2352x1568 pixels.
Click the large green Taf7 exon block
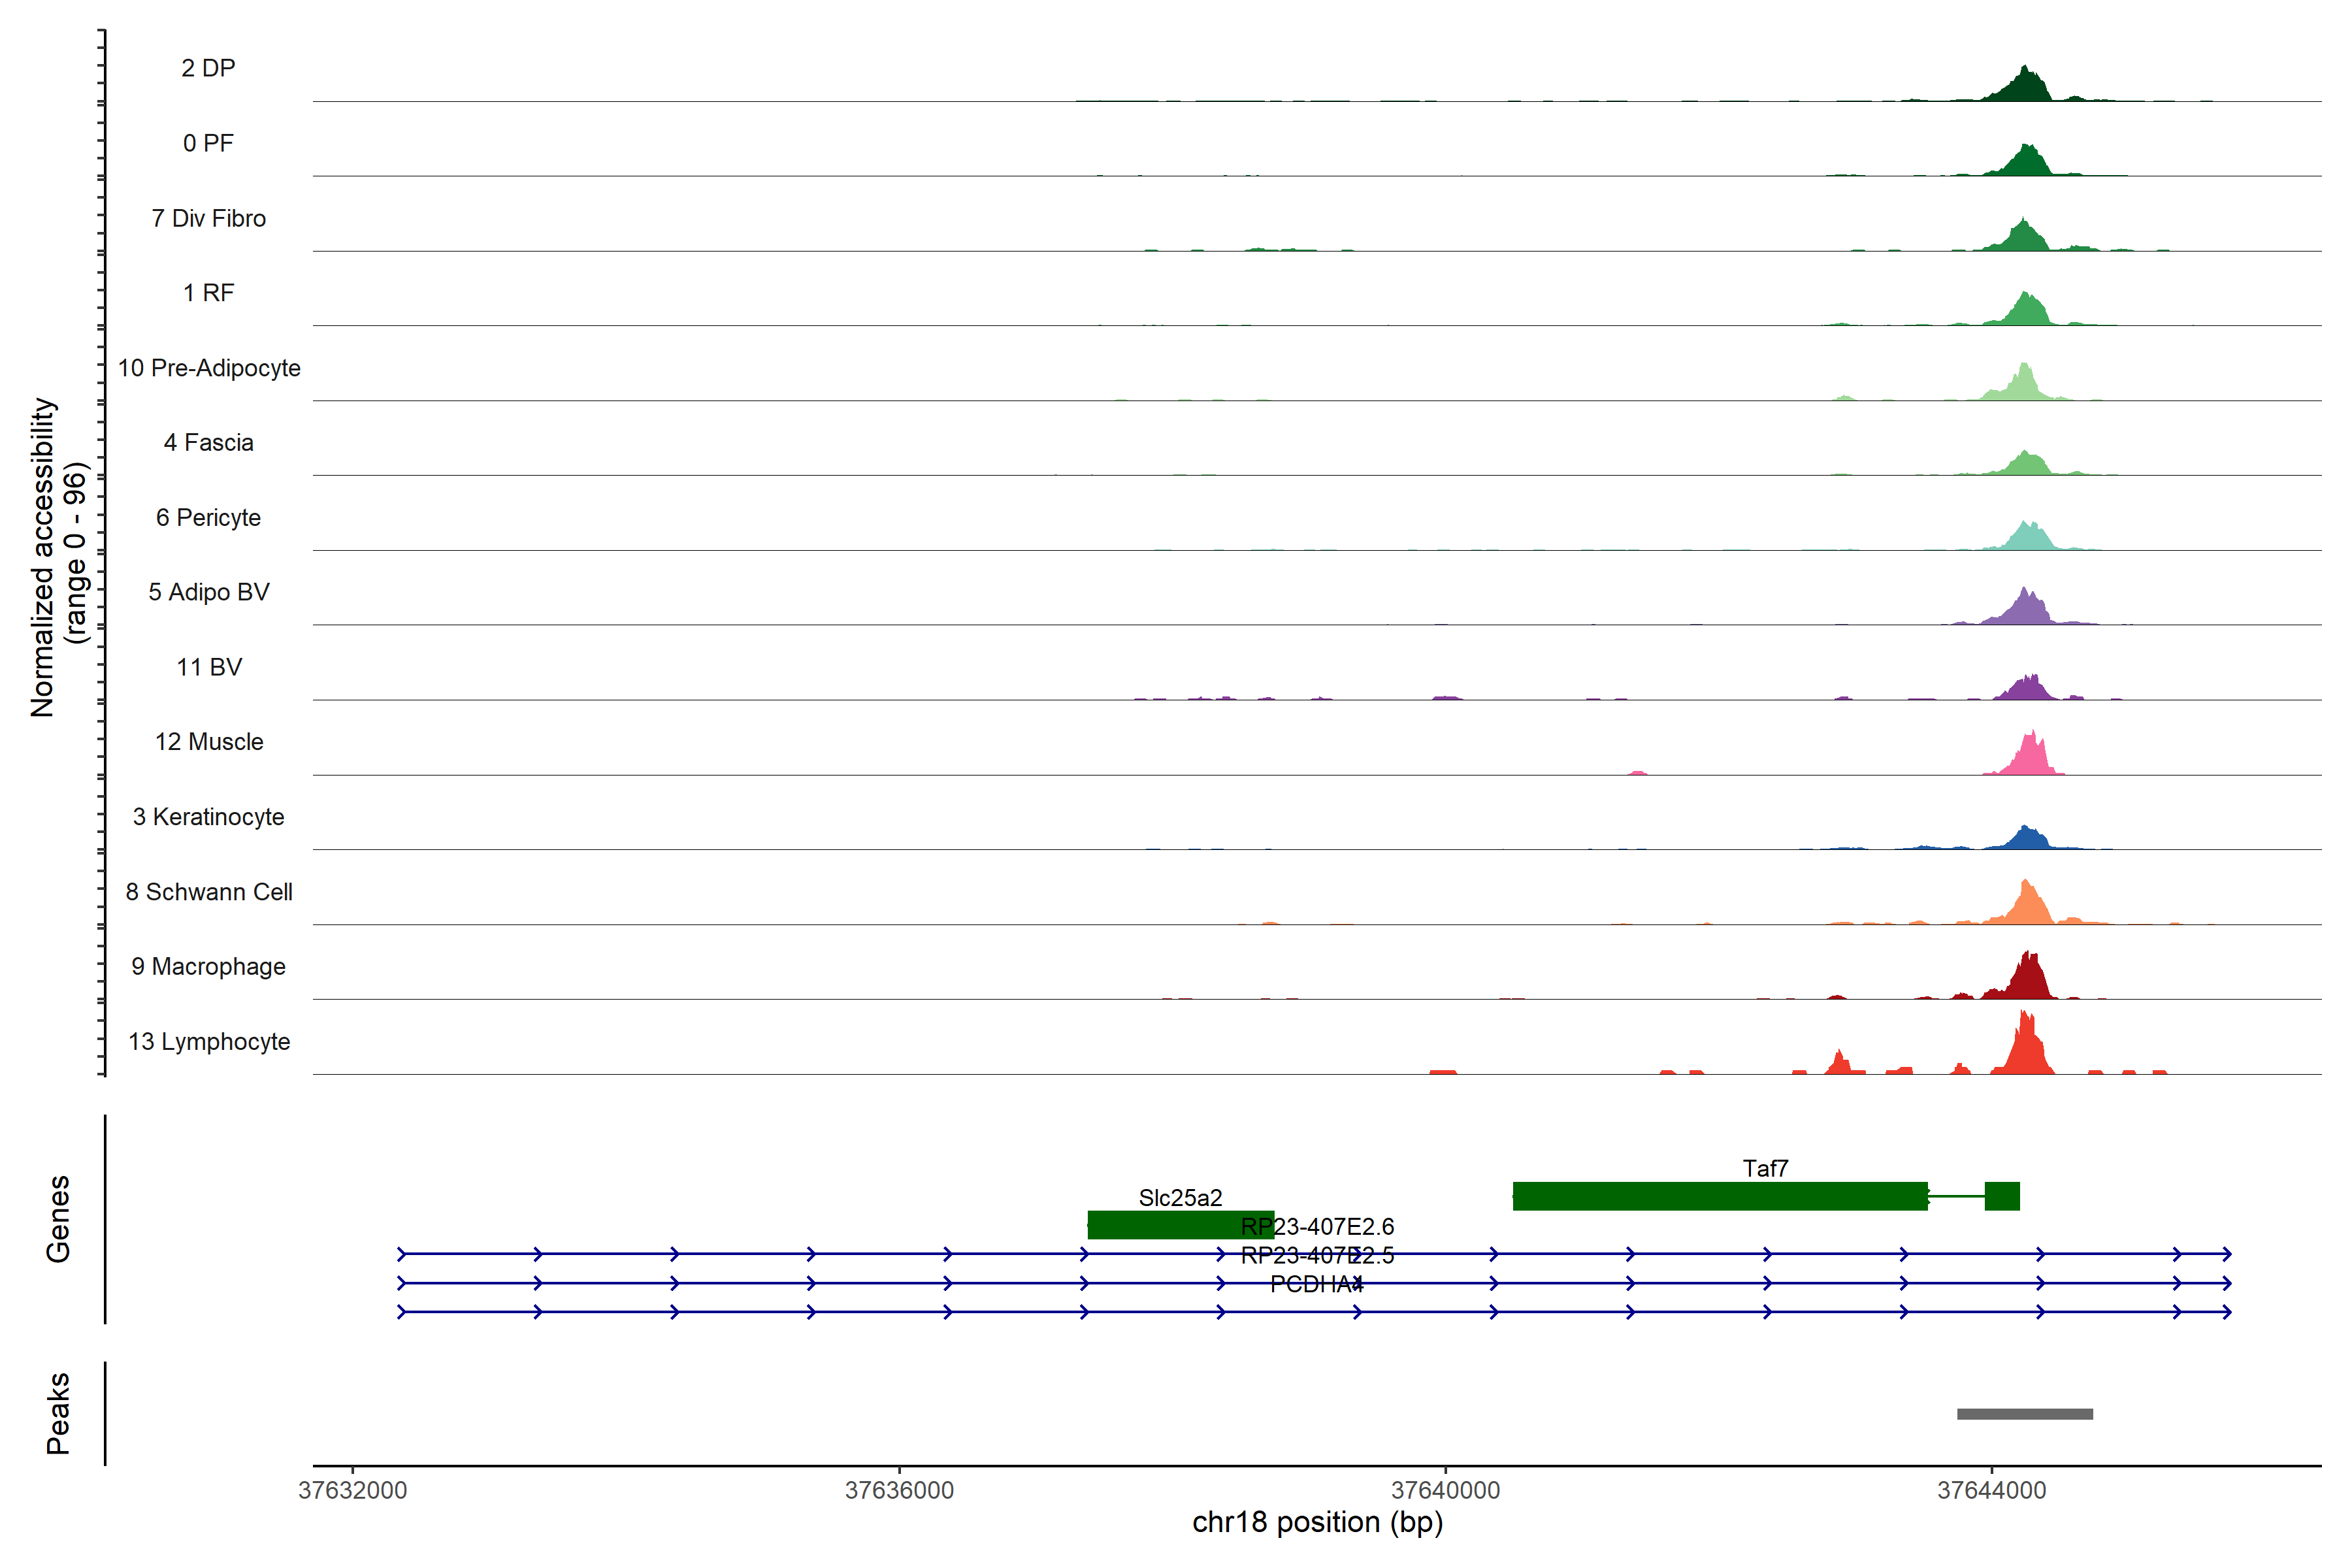click(1719, 1196)
